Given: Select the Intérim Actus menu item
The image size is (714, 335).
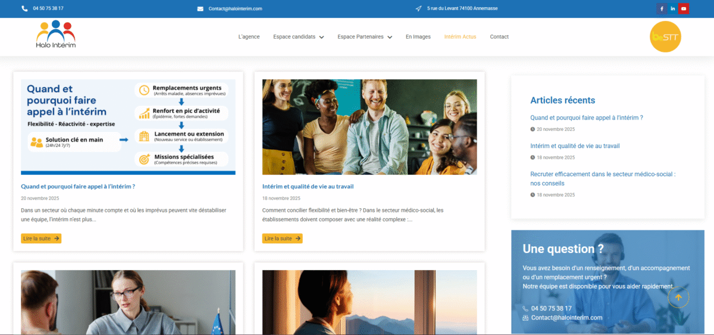Looking at the screenshot, I should (x=461, y=37).
